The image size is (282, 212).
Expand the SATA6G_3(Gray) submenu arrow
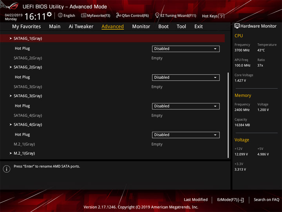coord(11,96)
